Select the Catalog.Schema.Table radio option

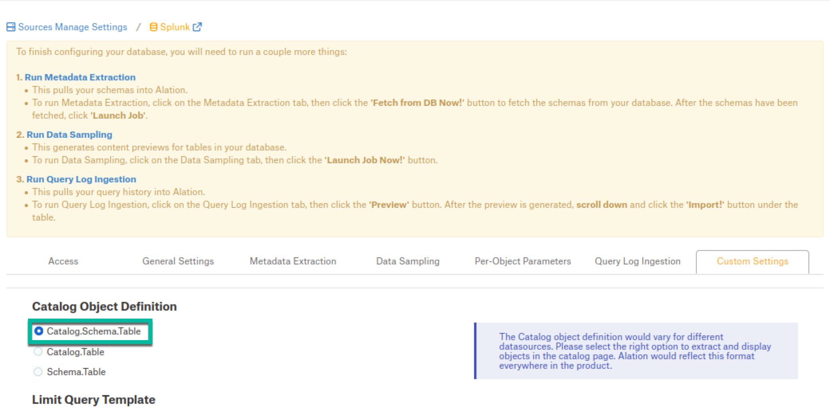[39, 331]
